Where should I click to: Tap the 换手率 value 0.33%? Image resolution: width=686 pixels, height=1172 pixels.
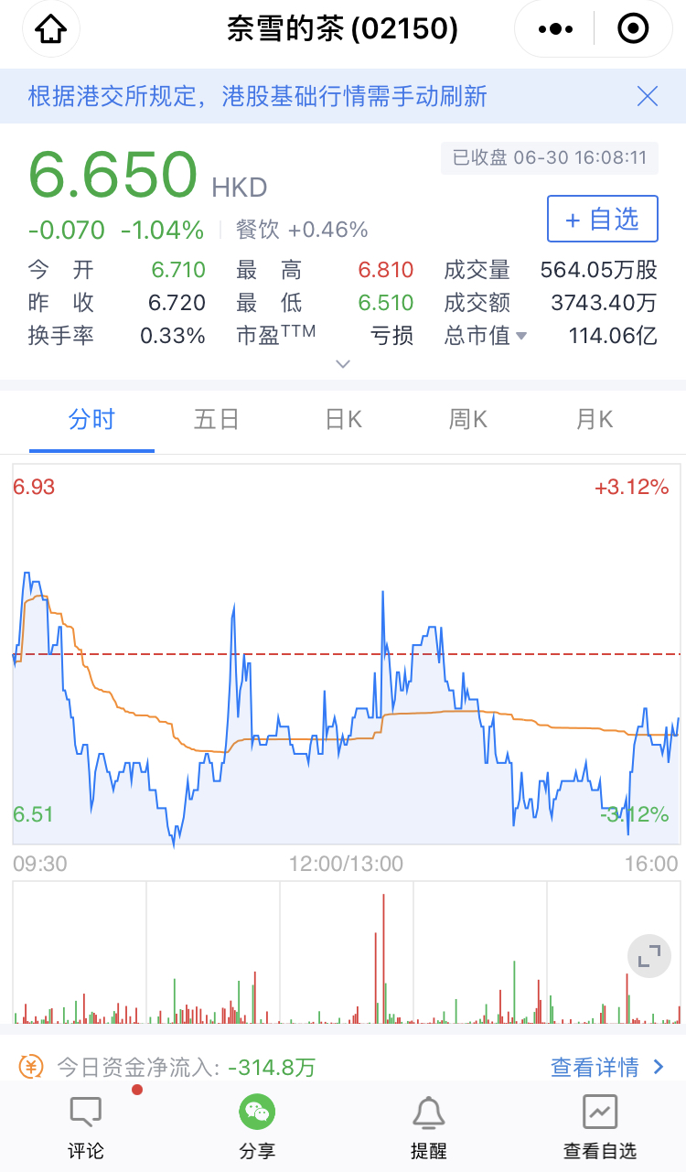(173, 336)
